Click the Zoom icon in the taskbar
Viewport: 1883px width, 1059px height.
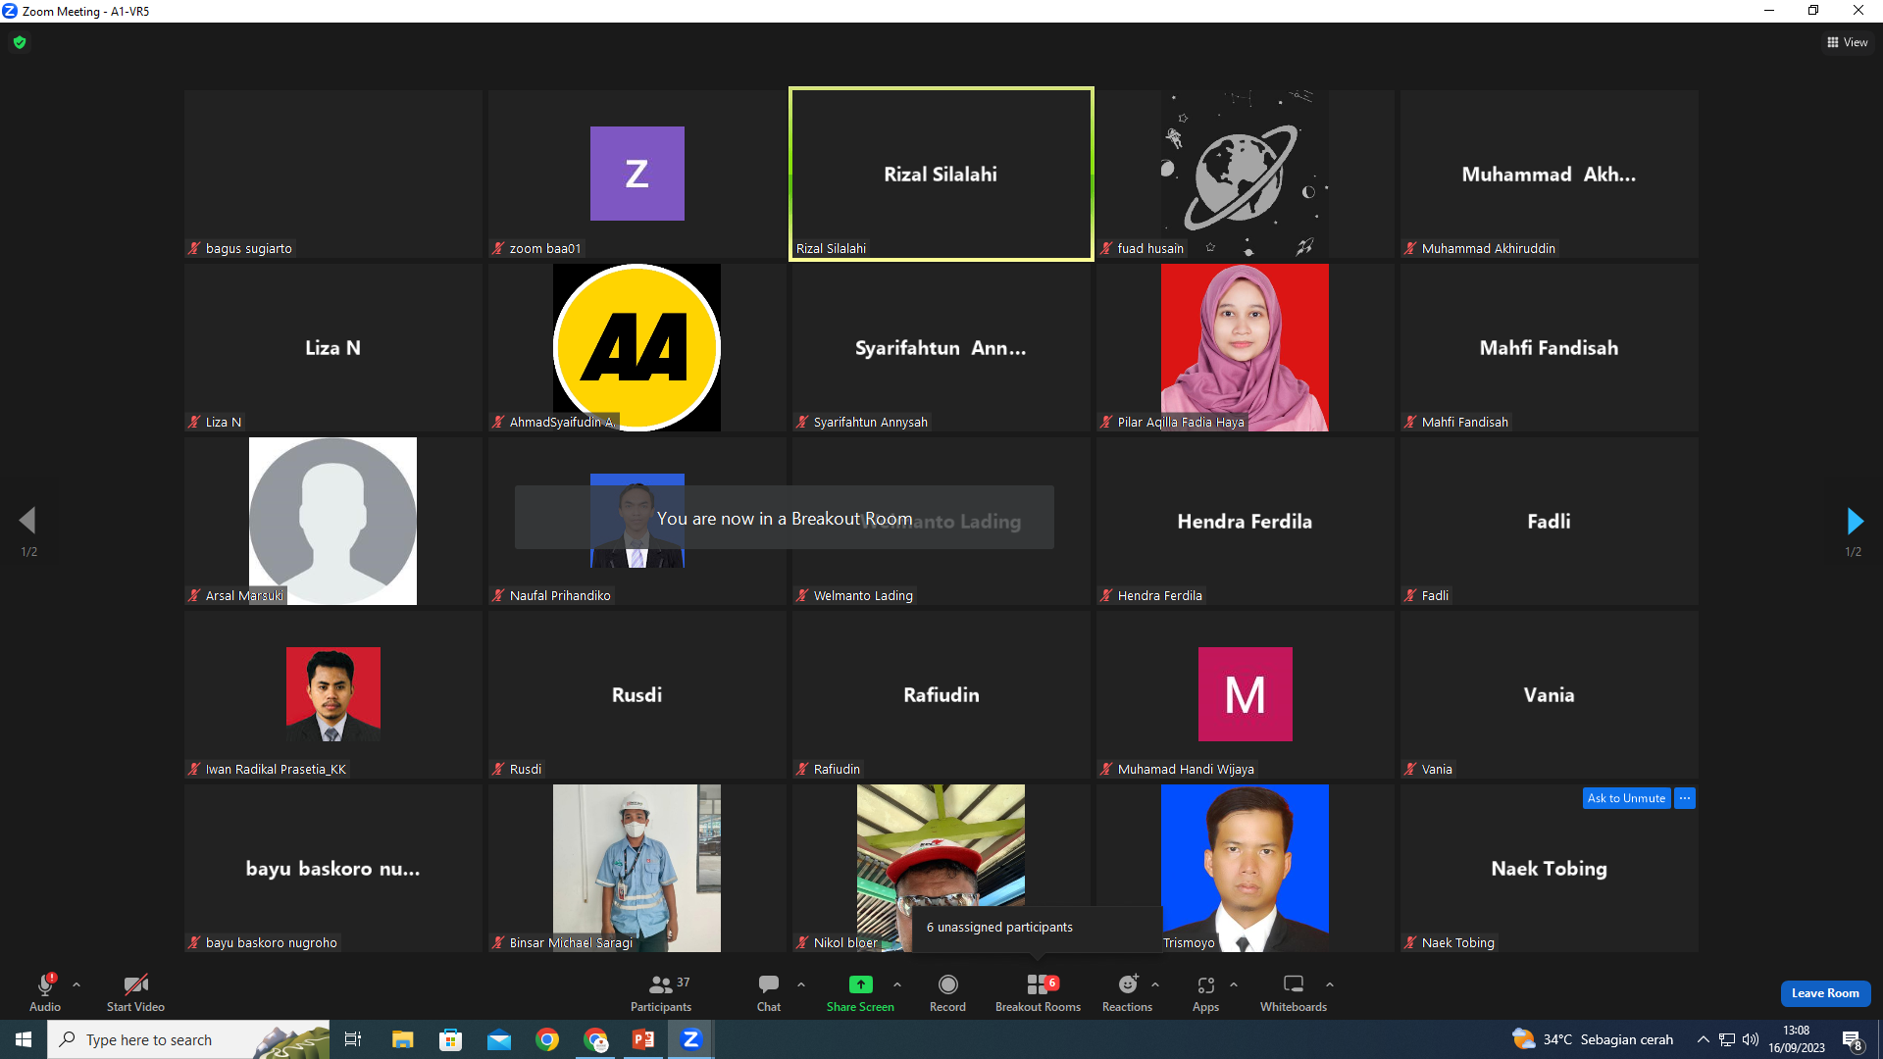pos(691,1039)
